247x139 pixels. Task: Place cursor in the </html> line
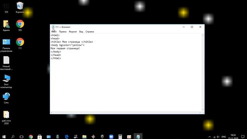[56, 58]
